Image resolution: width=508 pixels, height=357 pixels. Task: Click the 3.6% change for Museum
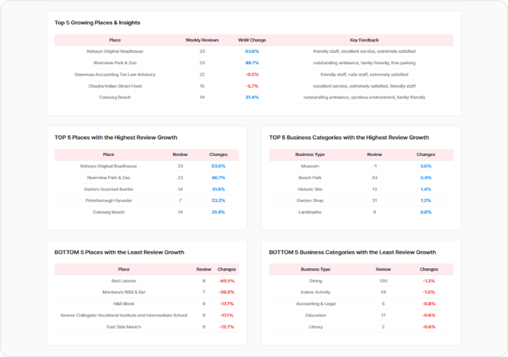point(426,166)
